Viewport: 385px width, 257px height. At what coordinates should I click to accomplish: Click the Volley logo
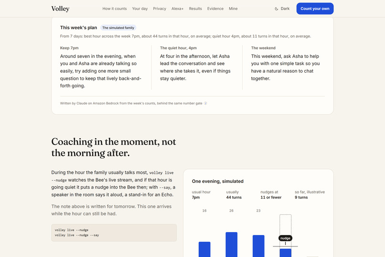(x=60, y=9)
